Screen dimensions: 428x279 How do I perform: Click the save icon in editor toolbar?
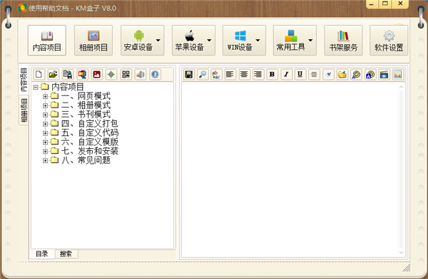[188, 75]
